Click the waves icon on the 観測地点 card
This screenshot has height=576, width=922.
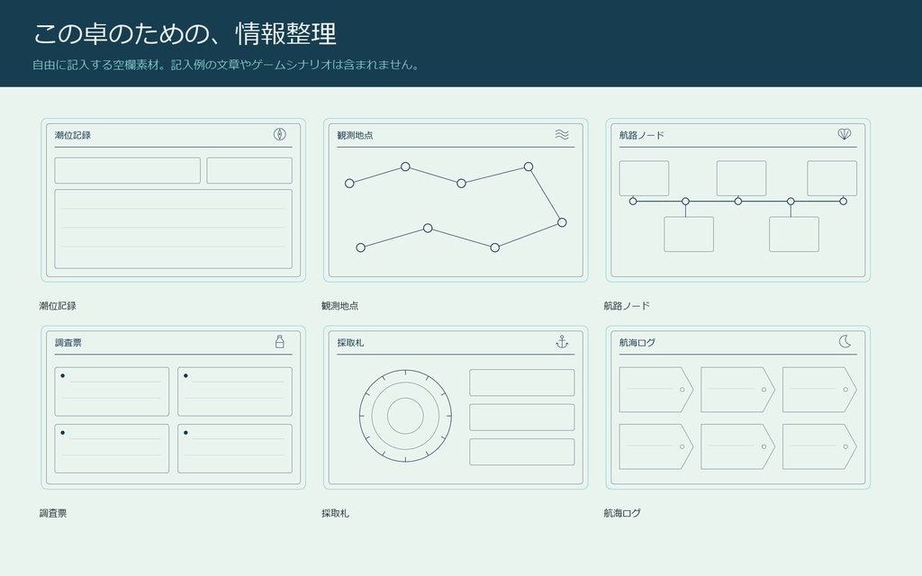click(x=562, y=135)
